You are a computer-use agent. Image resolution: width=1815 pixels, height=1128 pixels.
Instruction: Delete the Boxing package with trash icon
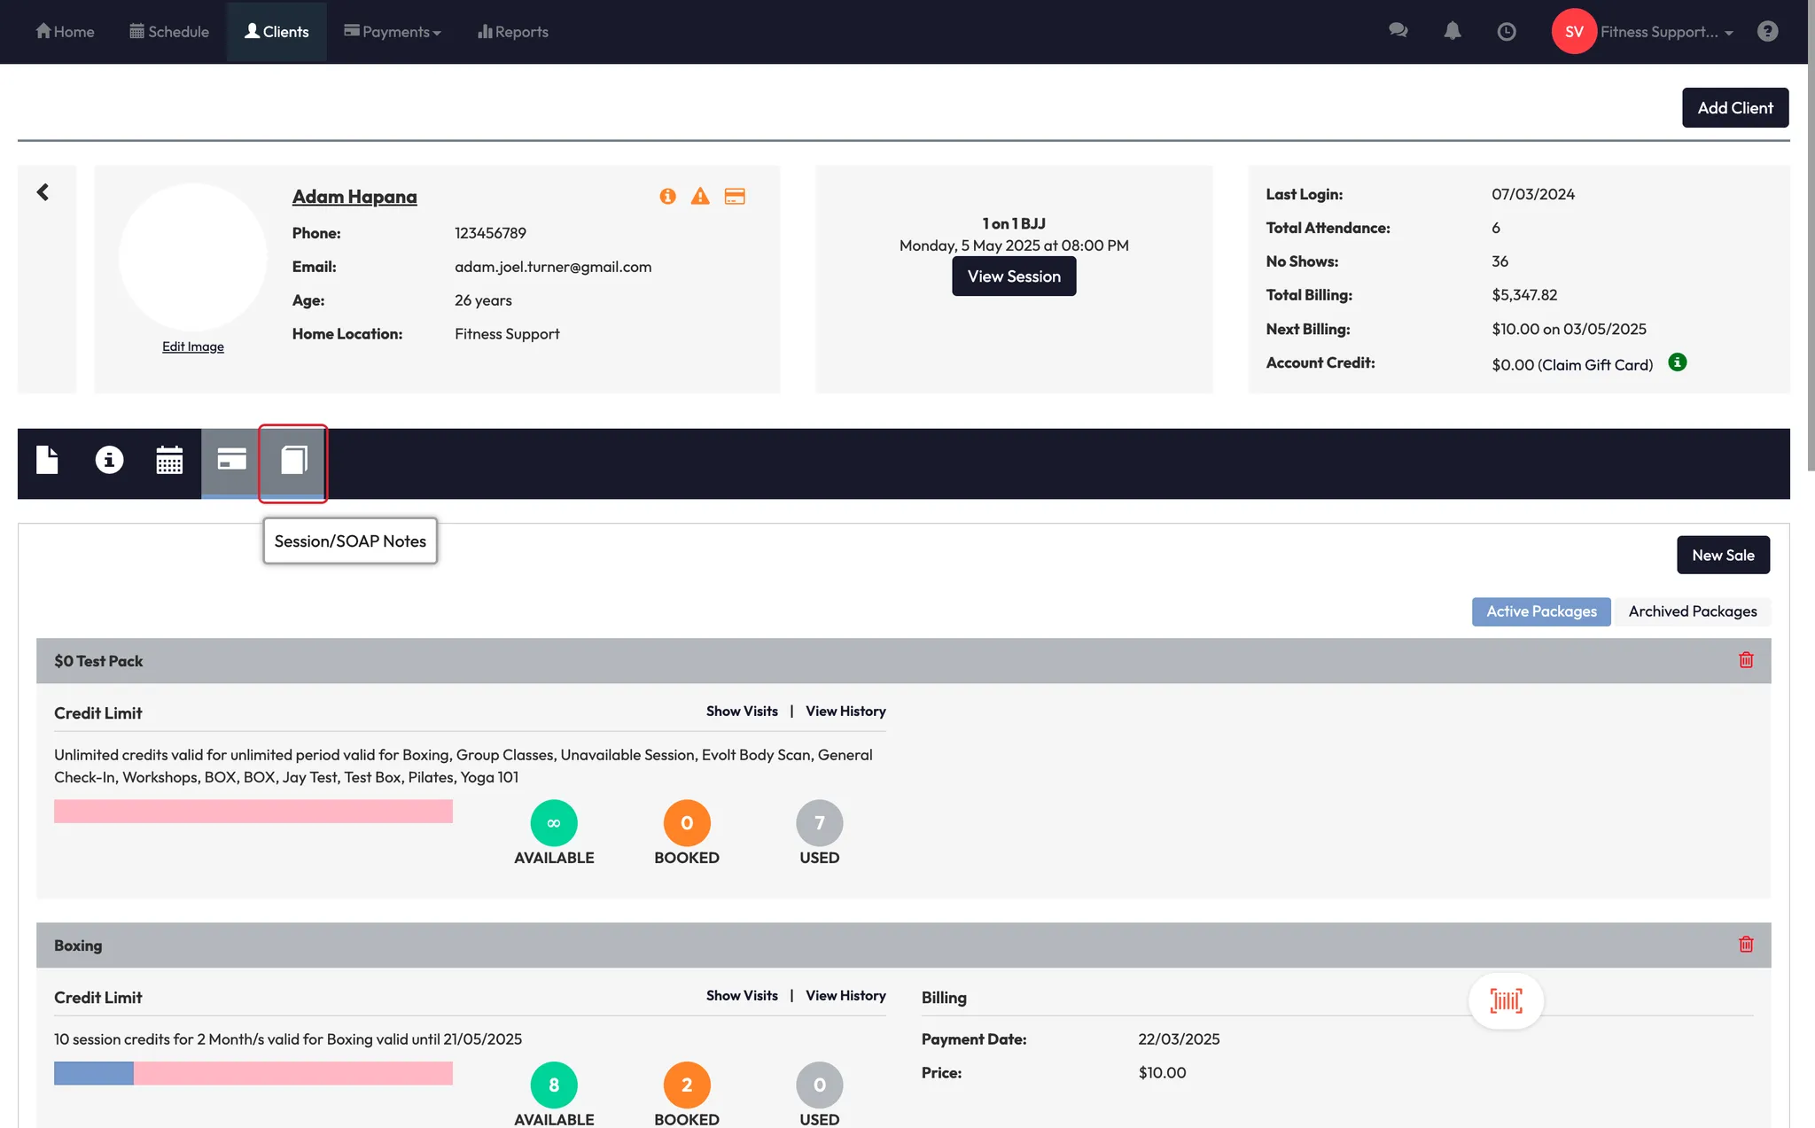click(x=1746, y=945)
